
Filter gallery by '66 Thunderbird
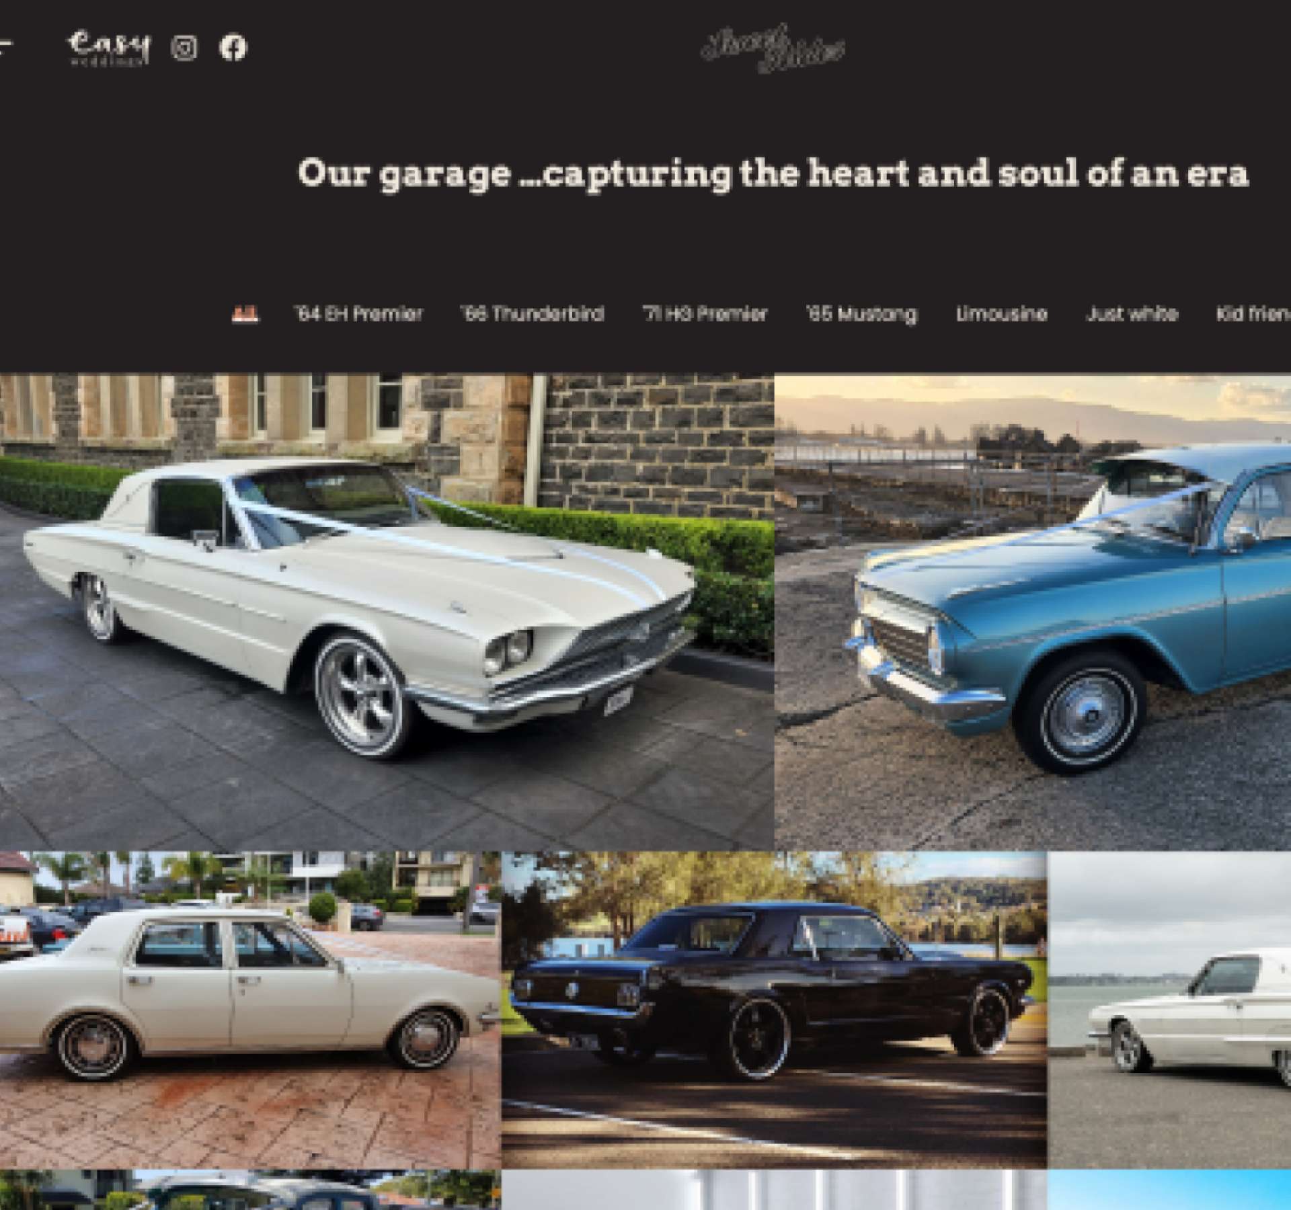coord(533,314)
